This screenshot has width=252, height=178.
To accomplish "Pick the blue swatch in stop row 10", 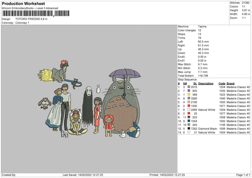I will 189,121.
